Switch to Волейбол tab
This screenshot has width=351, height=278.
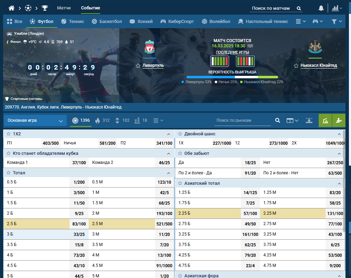pos(216,21)
